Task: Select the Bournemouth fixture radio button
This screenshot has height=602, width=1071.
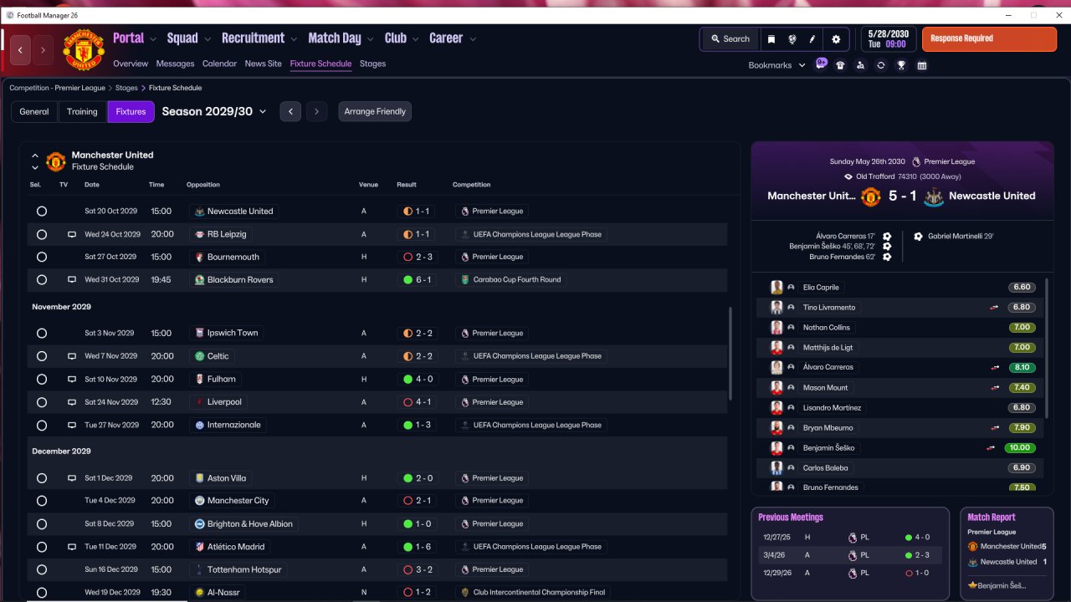Action: tap(42, 258)
